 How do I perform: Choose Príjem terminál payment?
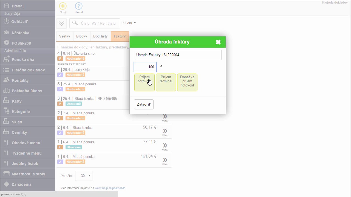pos(166,82)
